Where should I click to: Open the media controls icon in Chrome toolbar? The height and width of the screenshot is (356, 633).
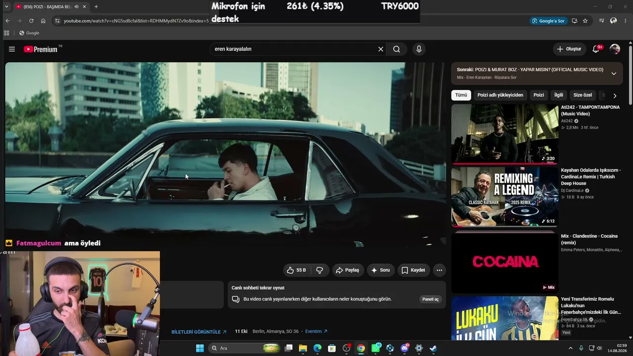[601, 21]
